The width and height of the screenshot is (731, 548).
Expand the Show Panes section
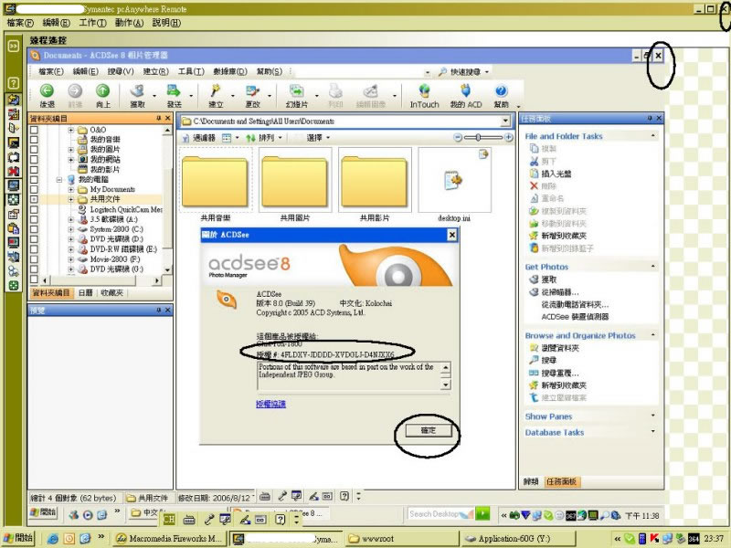click(653, 416)
